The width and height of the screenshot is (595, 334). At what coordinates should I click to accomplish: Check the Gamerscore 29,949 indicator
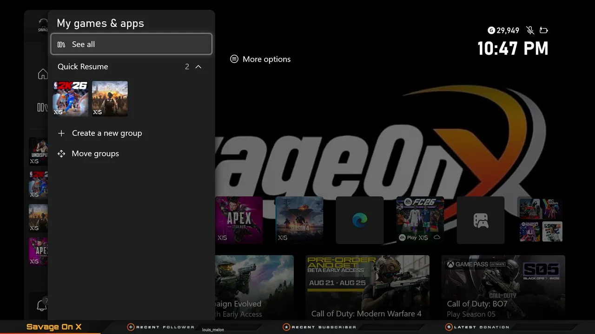click(x=503, y=31)
